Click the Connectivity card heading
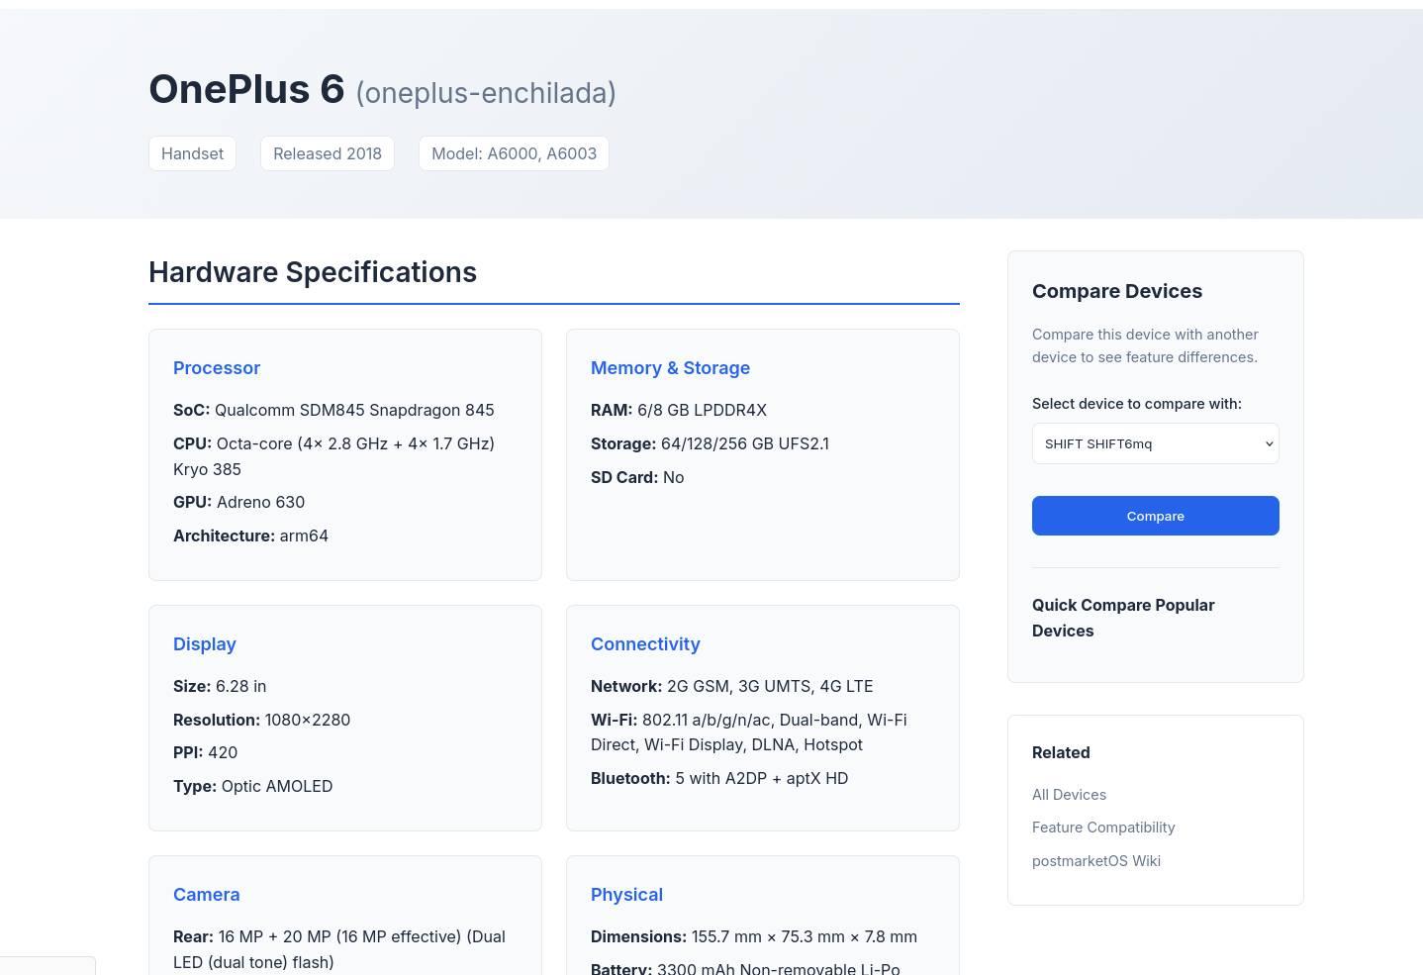 pyautogui.click(x=645, y=644)
